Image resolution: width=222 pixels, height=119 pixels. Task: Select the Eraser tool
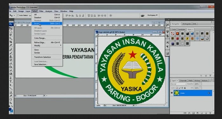click(x=11, y=63)
